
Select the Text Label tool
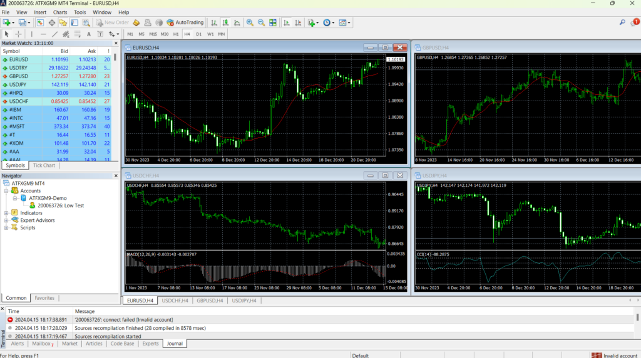(100, 34)
